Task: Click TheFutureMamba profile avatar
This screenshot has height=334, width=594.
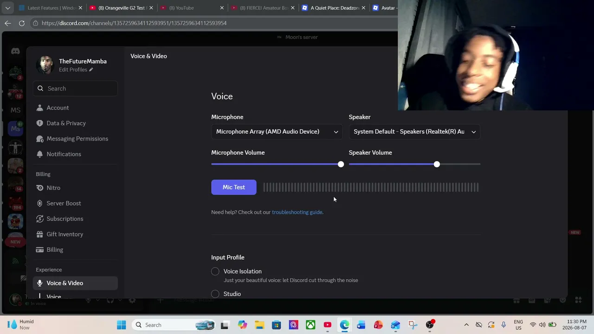Action: (x=45, y=65)
